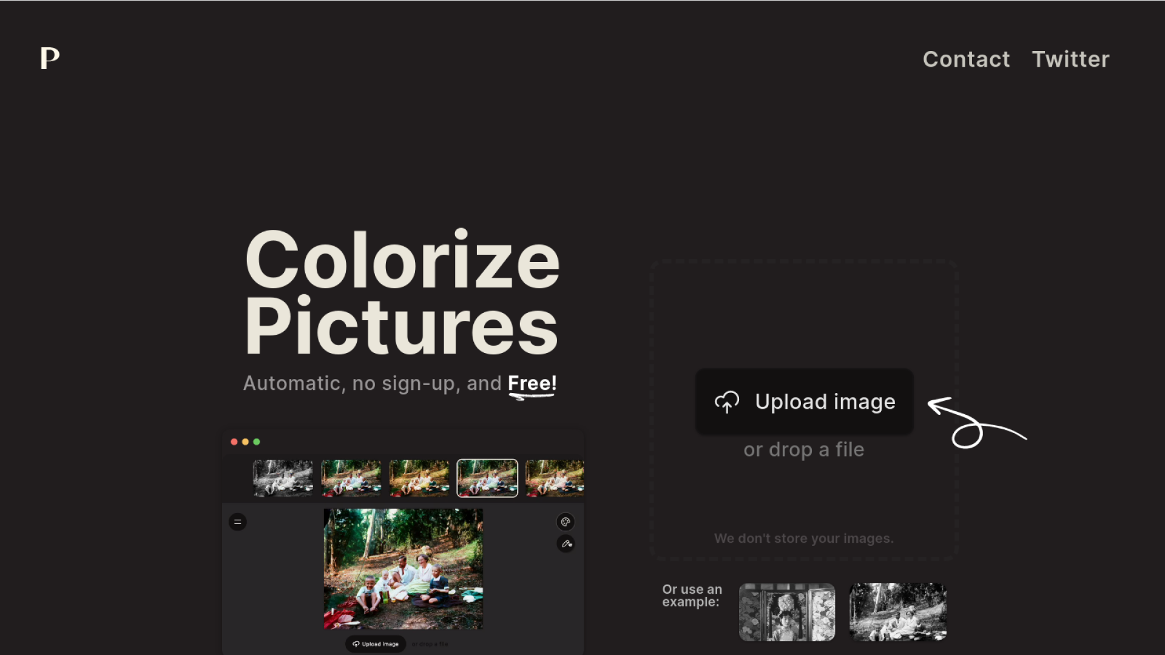
Task: Open the Contact link
Action: (x=967, y=59)
